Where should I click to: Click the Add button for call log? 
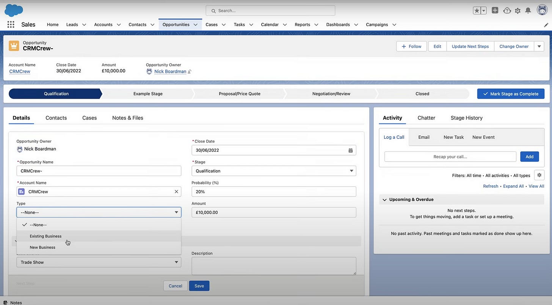[529, 157]
